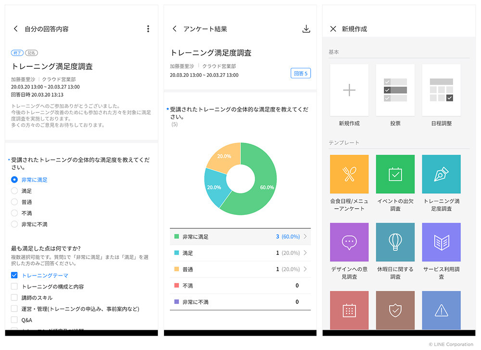481x350 pixels.
Task: Click the 終了 status badge
Action: pos(17,53)
